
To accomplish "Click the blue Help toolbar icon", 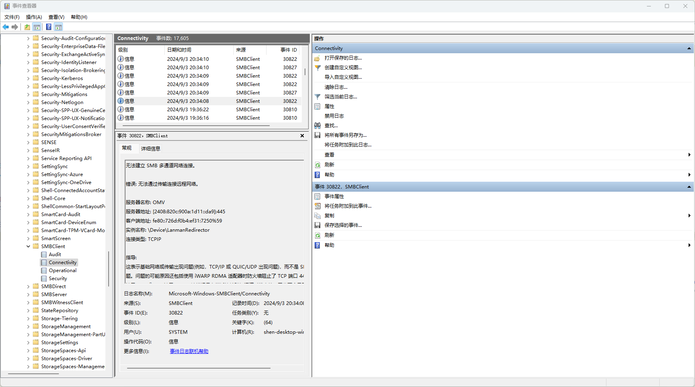I will click(x=48, y=27).
